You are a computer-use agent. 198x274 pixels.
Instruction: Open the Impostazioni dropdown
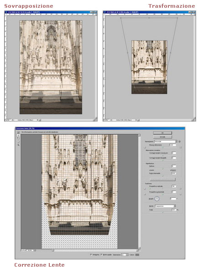click(x=166, y=142)
